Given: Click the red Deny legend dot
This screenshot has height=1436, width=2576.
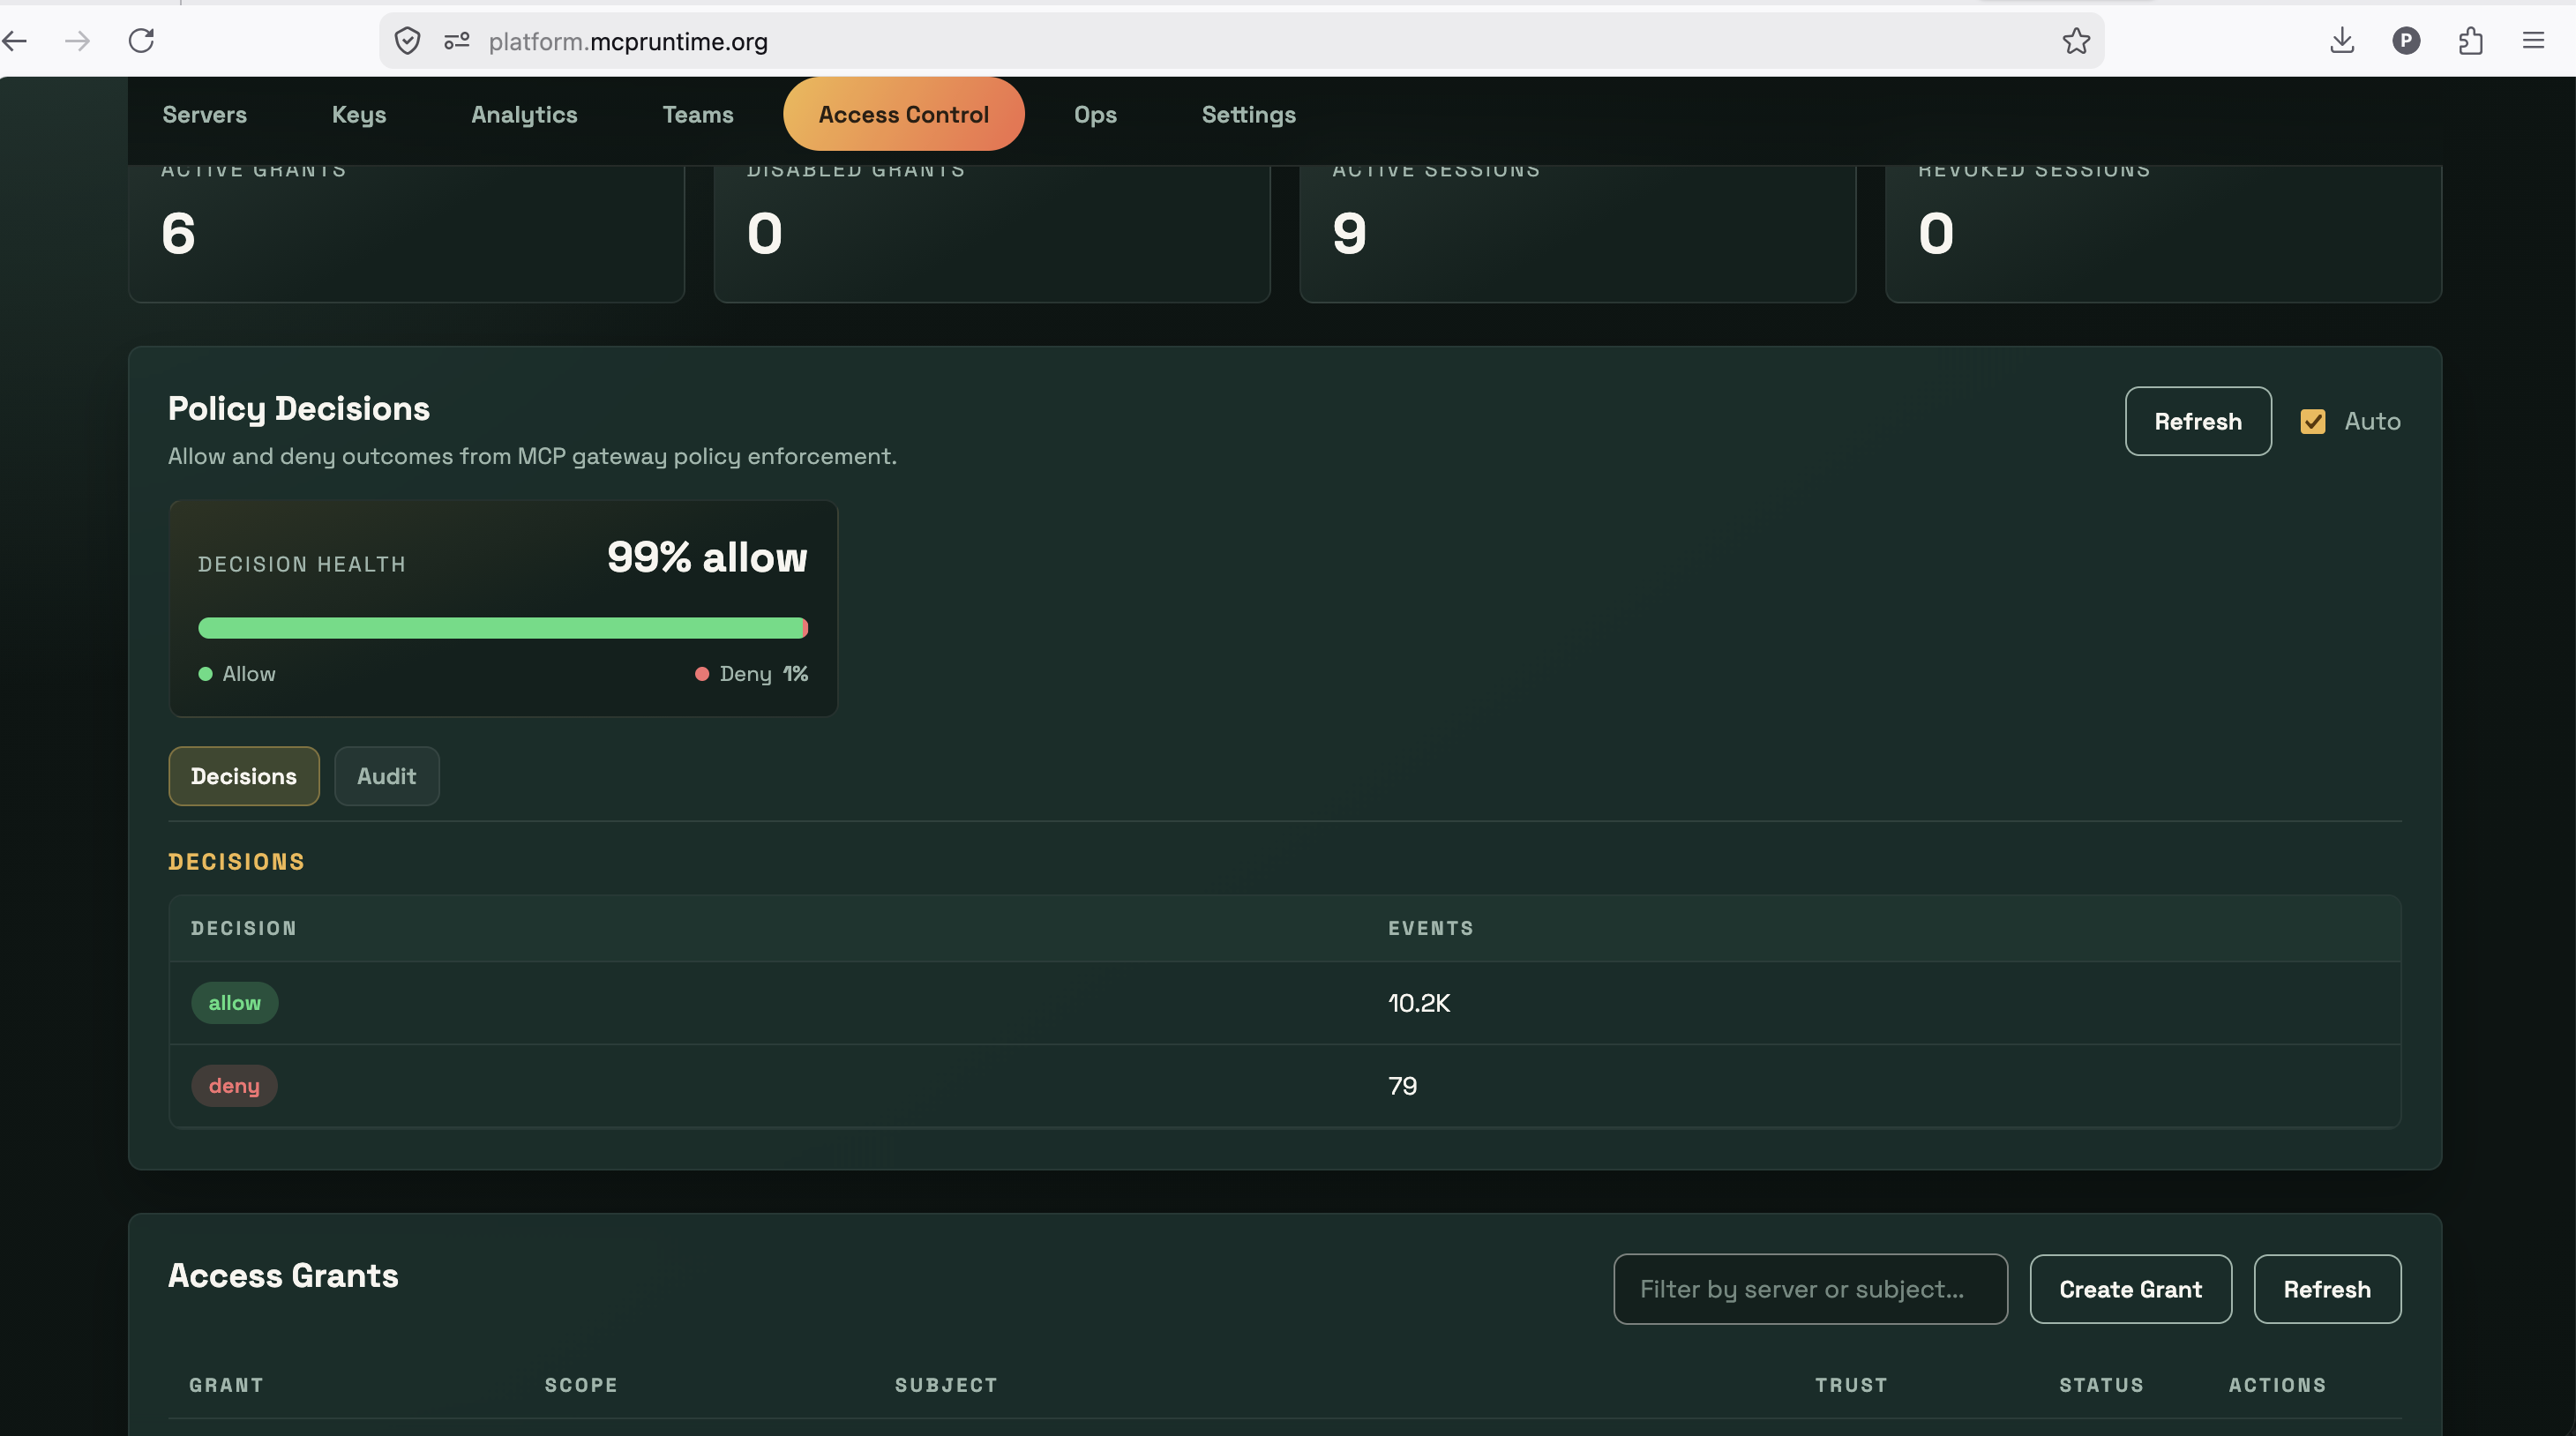Looking at the screenshot, I should 702,674.
